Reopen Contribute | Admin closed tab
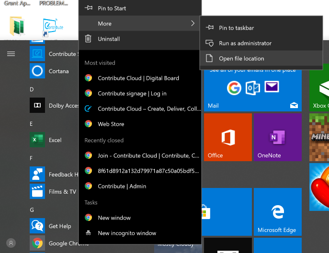 tap(140, 186)
